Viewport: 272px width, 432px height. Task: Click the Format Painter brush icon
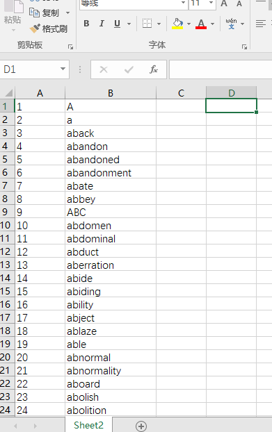35,28
